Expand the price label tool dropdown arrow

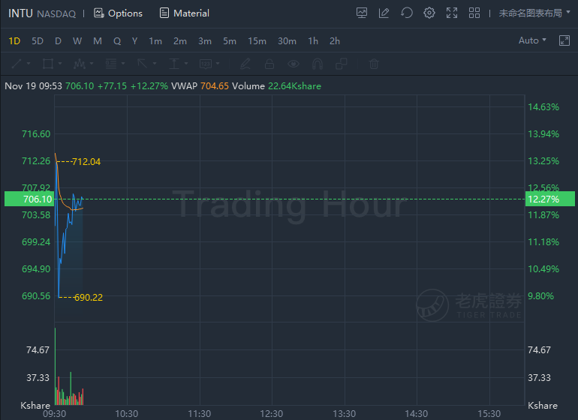(x=218, y=63)
